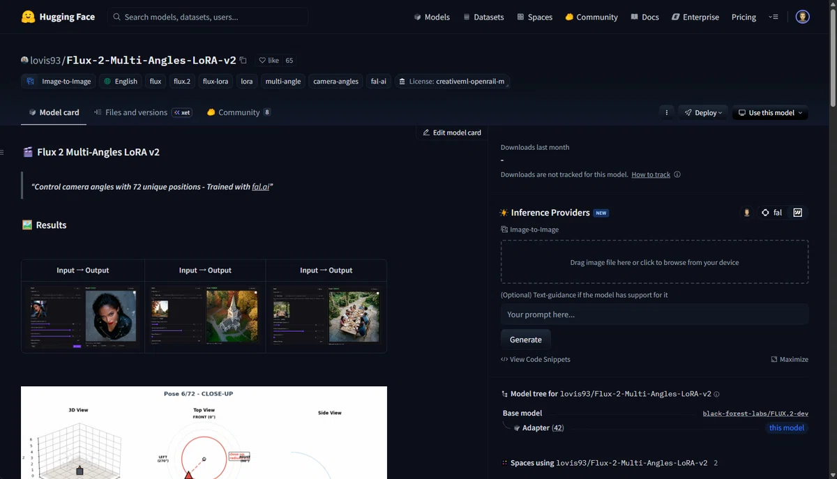Click Edit model card
The image size is (837, 479).
(452, 132)
